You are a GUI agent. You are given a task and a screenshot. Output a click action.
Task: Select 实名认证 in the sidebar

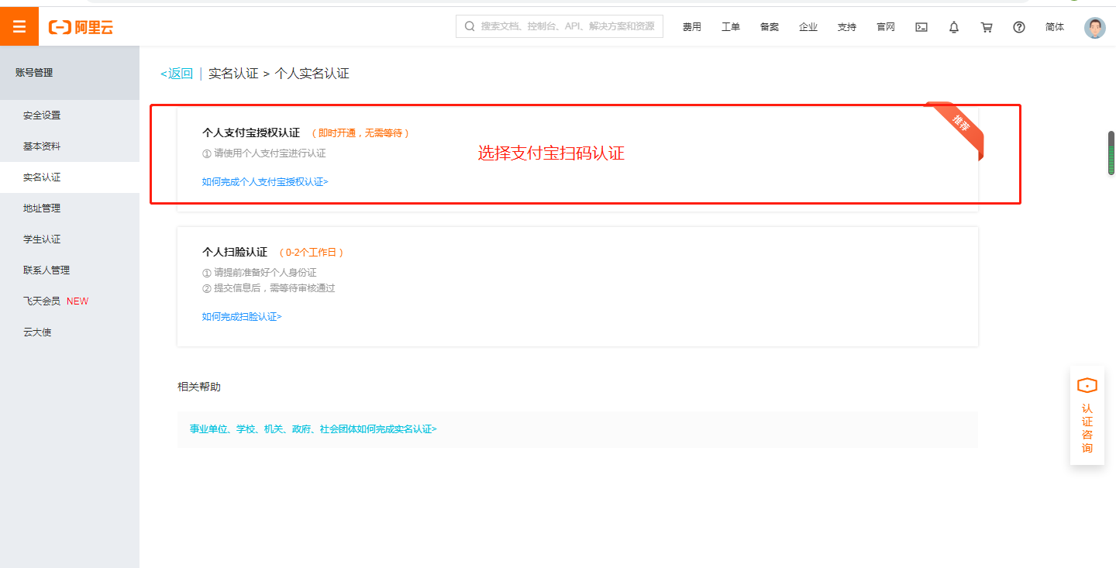pos(70,177)
